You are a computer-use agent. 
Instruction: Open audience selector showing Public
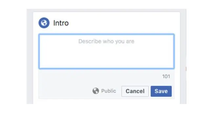(104, 91)
